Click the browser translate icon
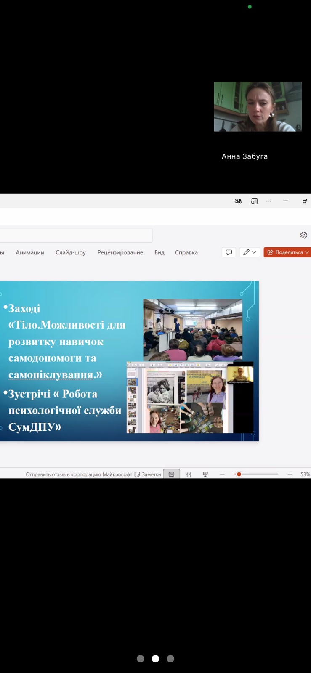Screen dimensions: 311x673 (x=238, y=201)
